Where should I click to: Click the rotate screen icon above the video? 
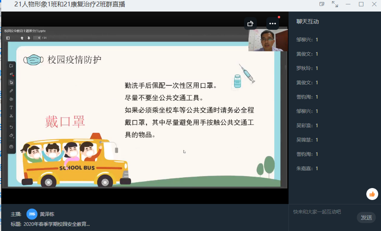click(250, 23)
